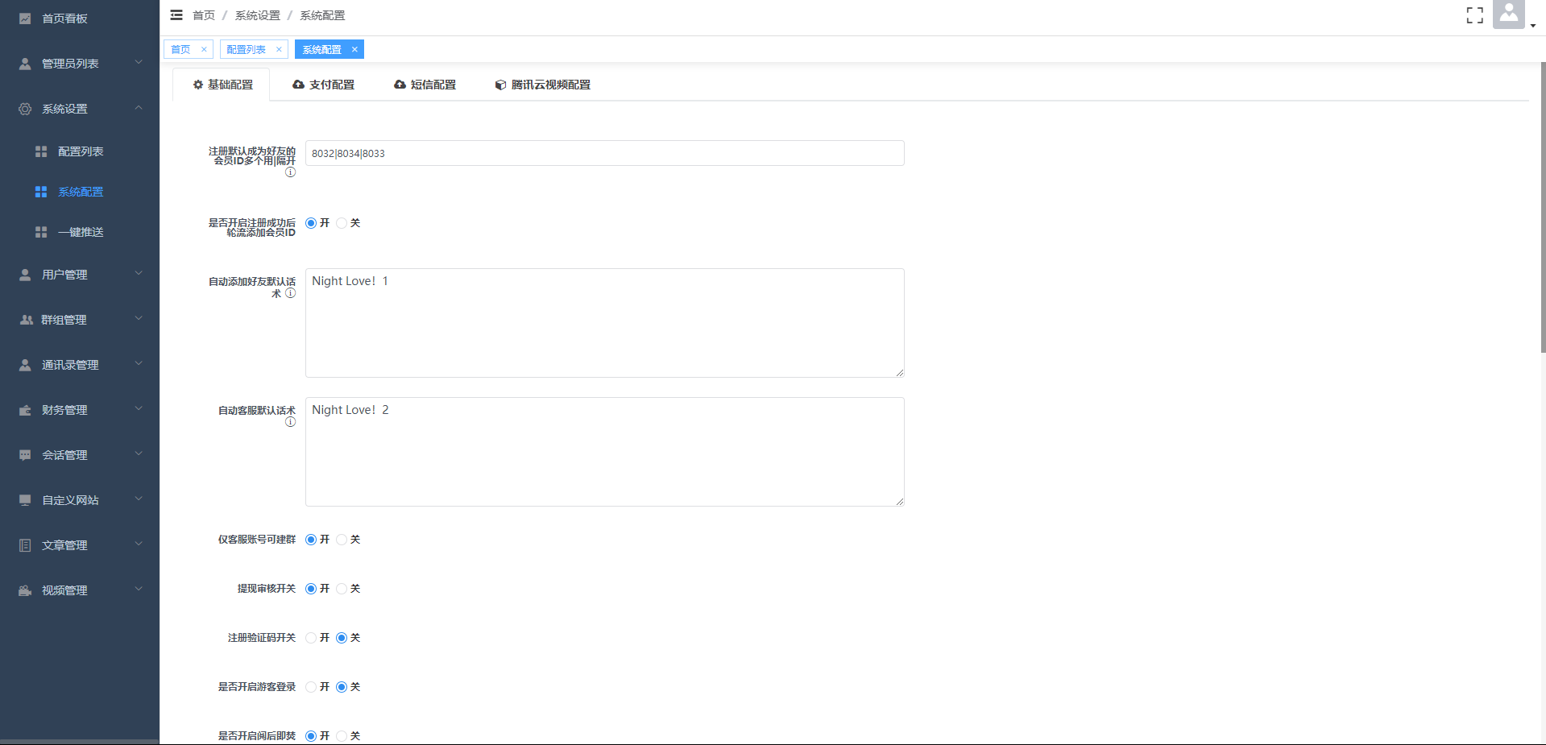This screenshot has height=745, width=1546.
Task: Click the member ID input field
Action: pyautogui.click(x=604, y=153)
